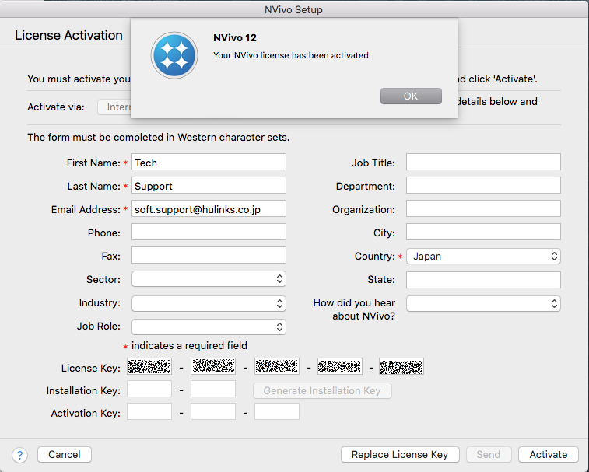Click the State input field
Image resolution: width=589 pixels, height=472 pixels.
tap(483, 280)
